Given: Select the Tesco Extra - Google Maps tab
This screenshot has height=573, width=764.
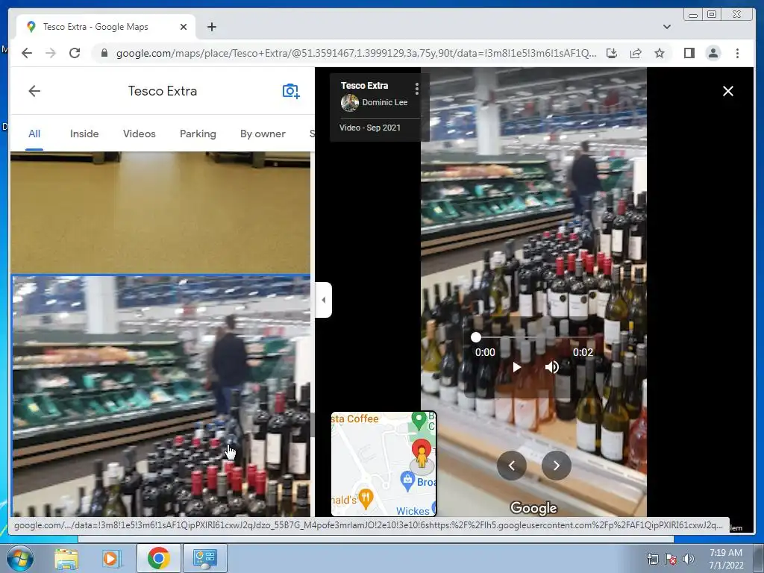Looking at the screenshot, I should [106, 27].
